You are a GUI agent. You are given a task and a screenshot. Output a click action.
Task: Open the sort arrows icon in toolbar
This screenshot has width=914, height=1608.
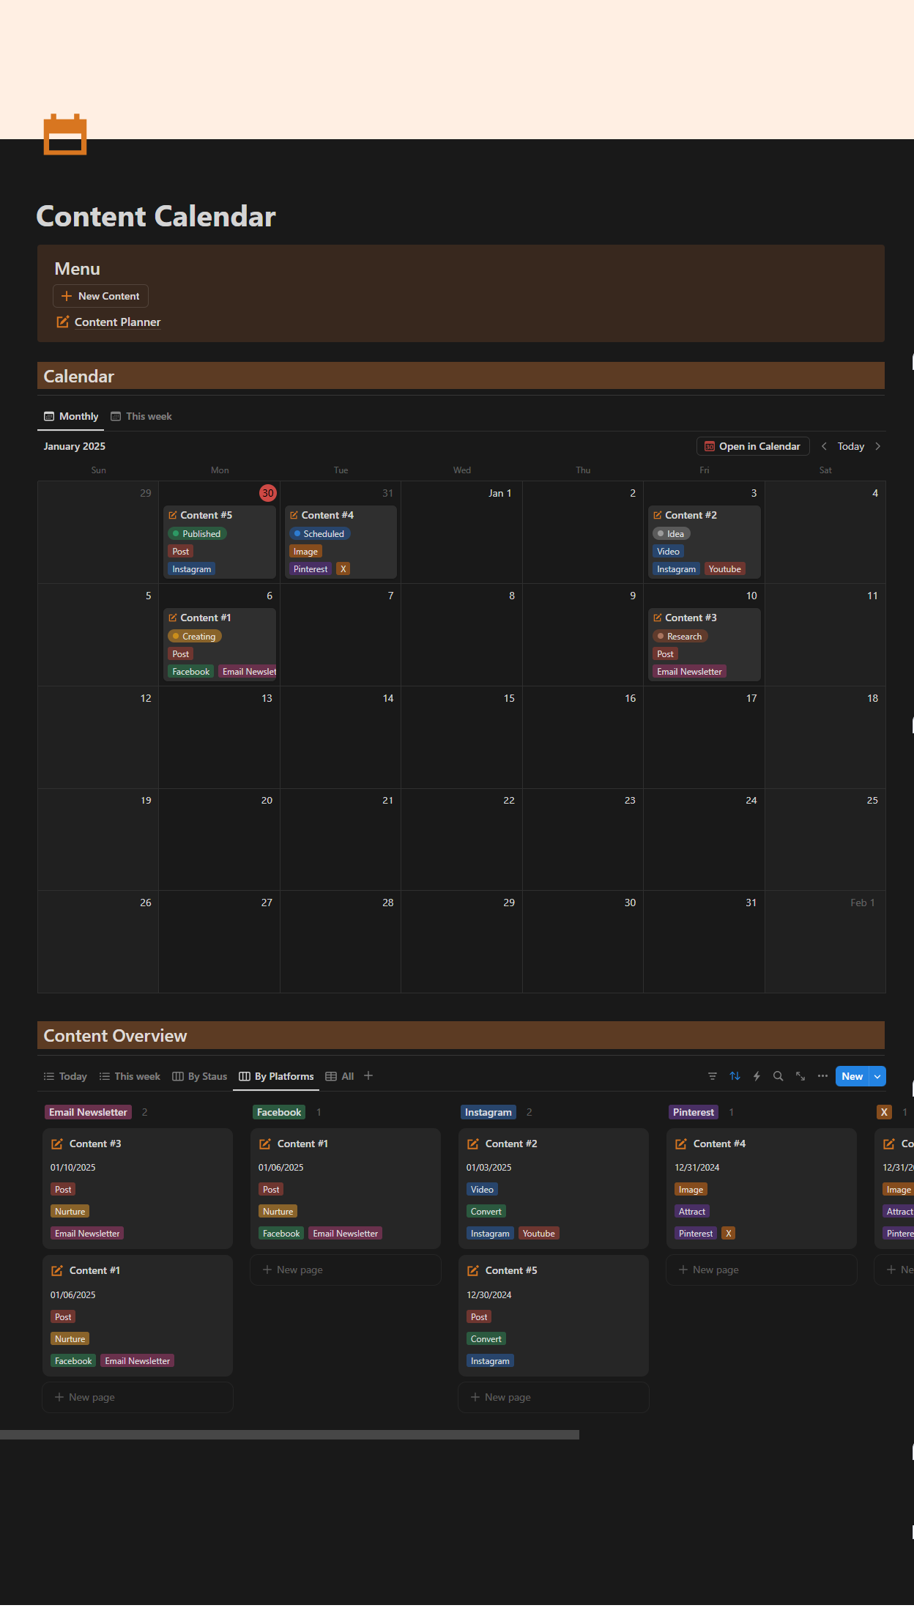coord(735,1076)
